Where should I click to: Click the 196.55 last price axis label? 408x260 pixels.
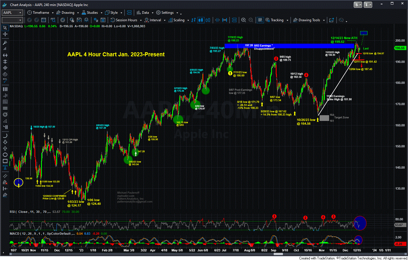pos(400,48)
